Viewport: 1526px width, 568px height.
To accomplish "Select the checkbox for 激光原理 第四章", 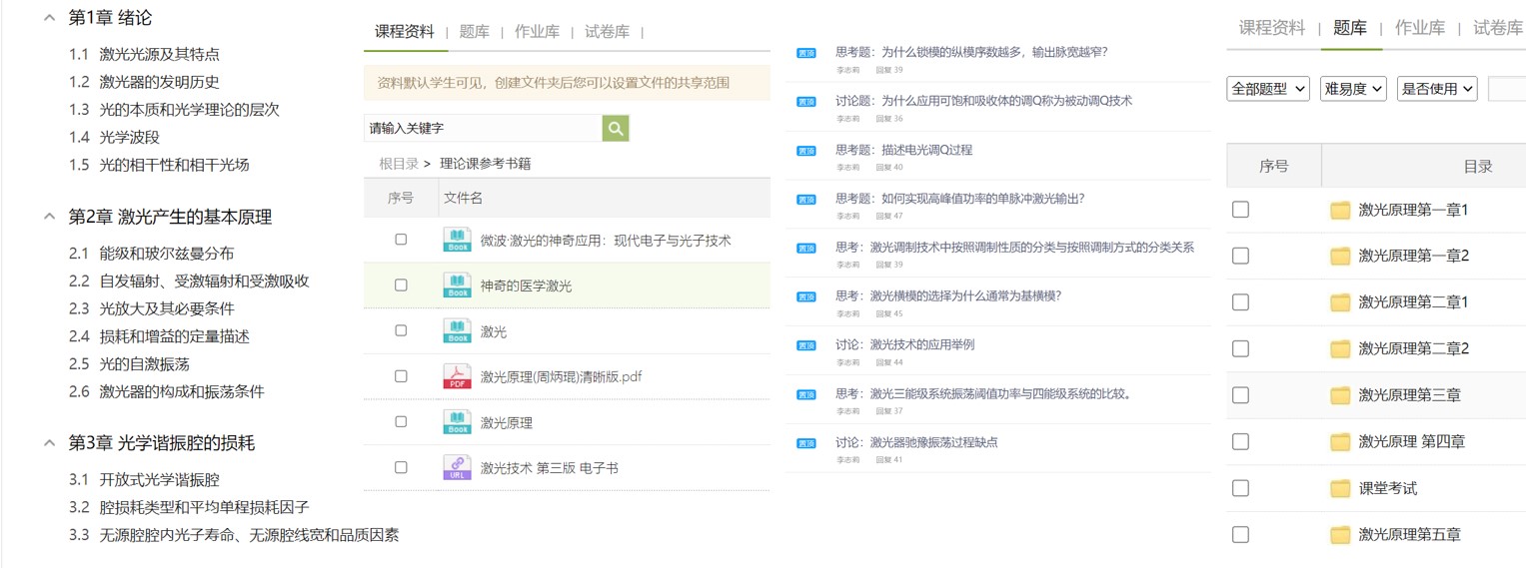I will point(1240,441).
